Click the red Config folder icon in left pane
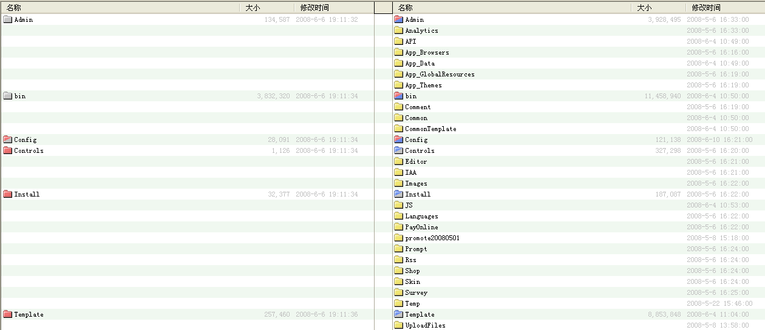765x330 pixels. [7, 140]
